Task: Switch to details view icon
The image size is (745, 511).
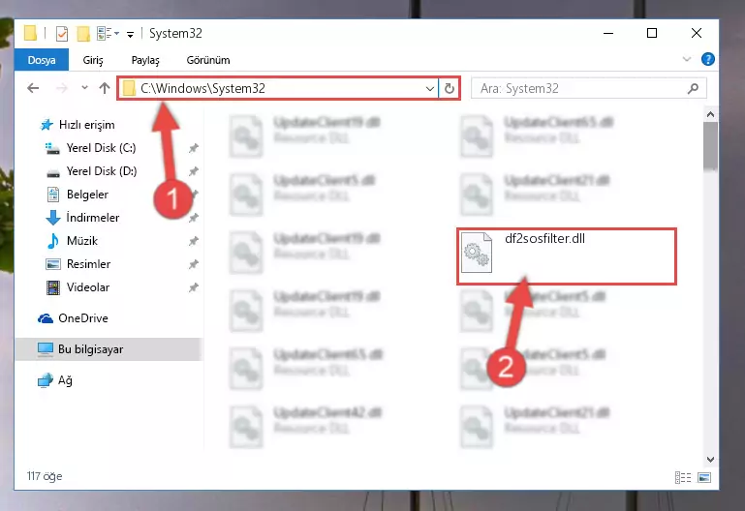Action: coord(683,477)
